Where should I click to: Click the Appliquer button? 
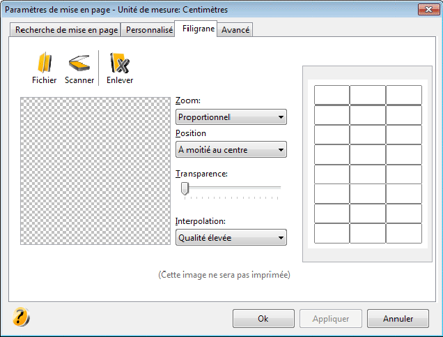[331, 319]
